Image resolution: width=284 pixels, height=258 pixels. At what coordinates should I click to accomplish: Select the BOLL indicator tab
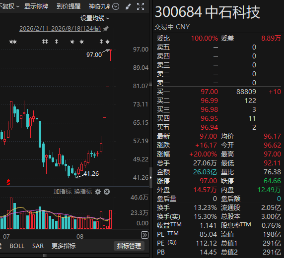[x=17, y=246]
